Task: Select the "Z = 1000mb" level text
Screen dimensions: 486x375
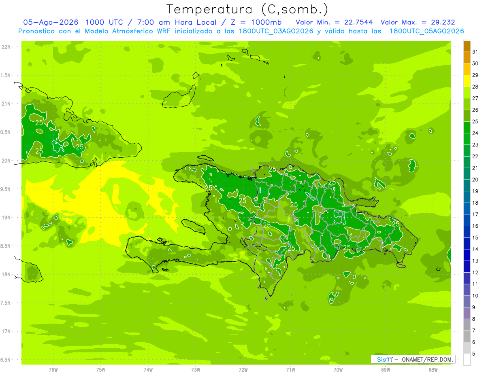Action: (x=257, y=22)
